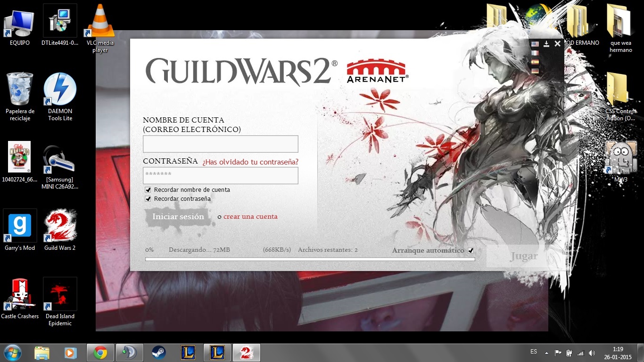The image size is (644, 362).
Task: Toggle Recordar contraseña checkbox
Action: 148,199
